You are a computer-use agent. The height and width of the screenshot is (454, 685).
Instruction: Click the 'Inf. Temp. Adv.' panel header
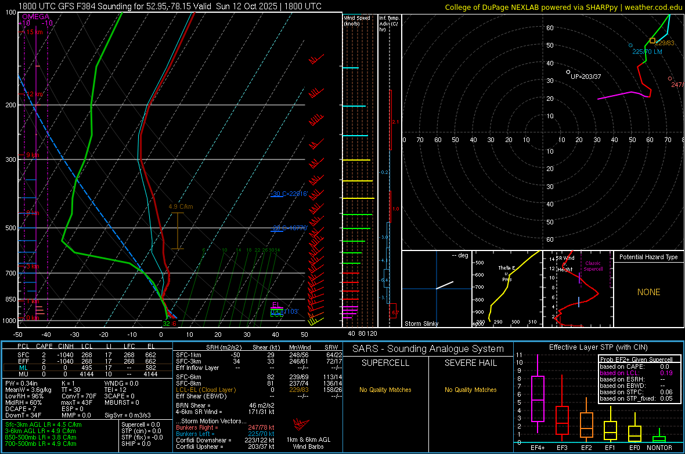[x=389, y=24]
